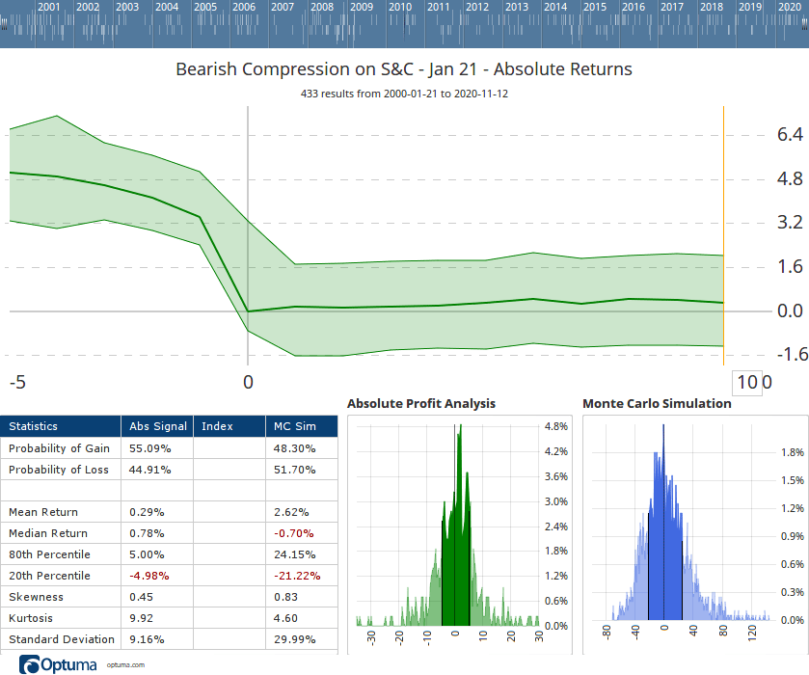Click the Bearish Compression chart title
This screenshot has height=675, width=809.
point(404,69)
